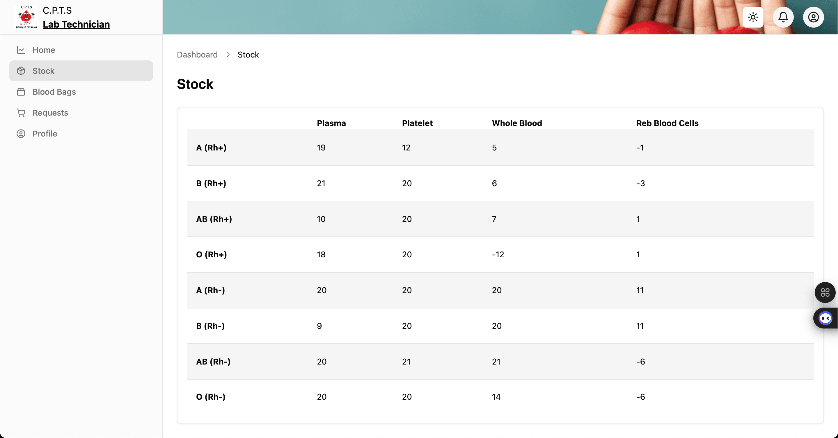This screenshot has height=438, width=838.
Task: Open the user account avatar menu
Action: coord(813,17)
